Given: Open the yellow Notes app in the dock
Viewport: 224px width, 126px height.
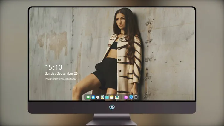Looking at the screenshot, I should (112, 97).
